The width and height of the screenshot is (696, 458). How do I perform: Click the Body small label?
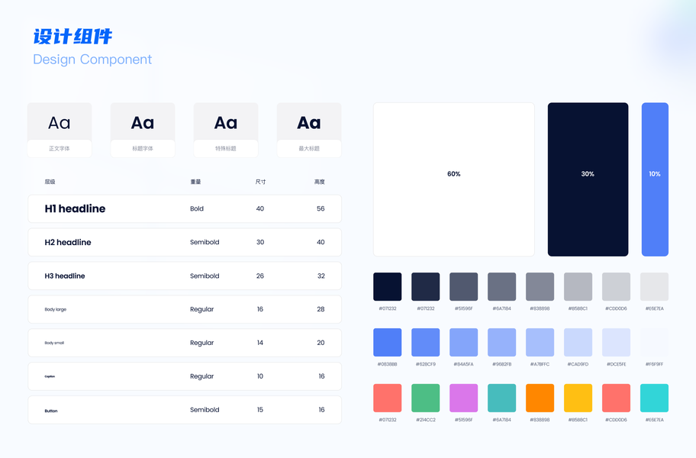click(x=54, y=343)
